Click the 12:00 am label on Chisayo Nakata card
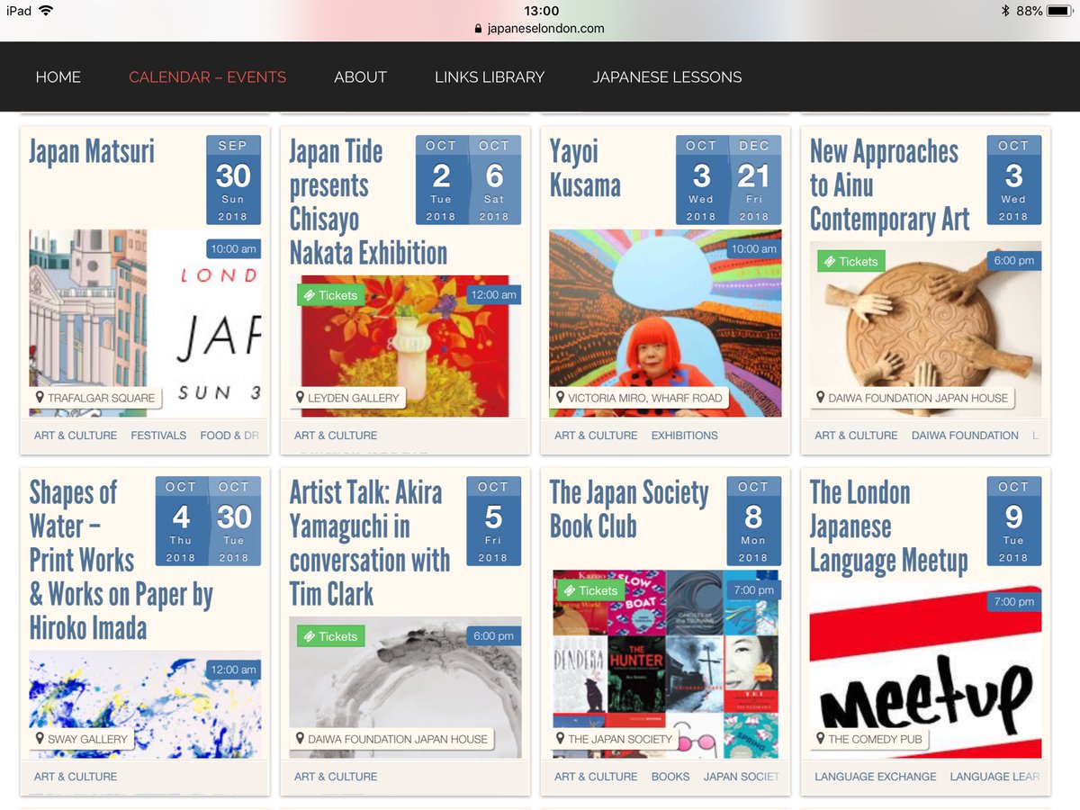The width and height of the screenshot is (1080, 810). 493,295
